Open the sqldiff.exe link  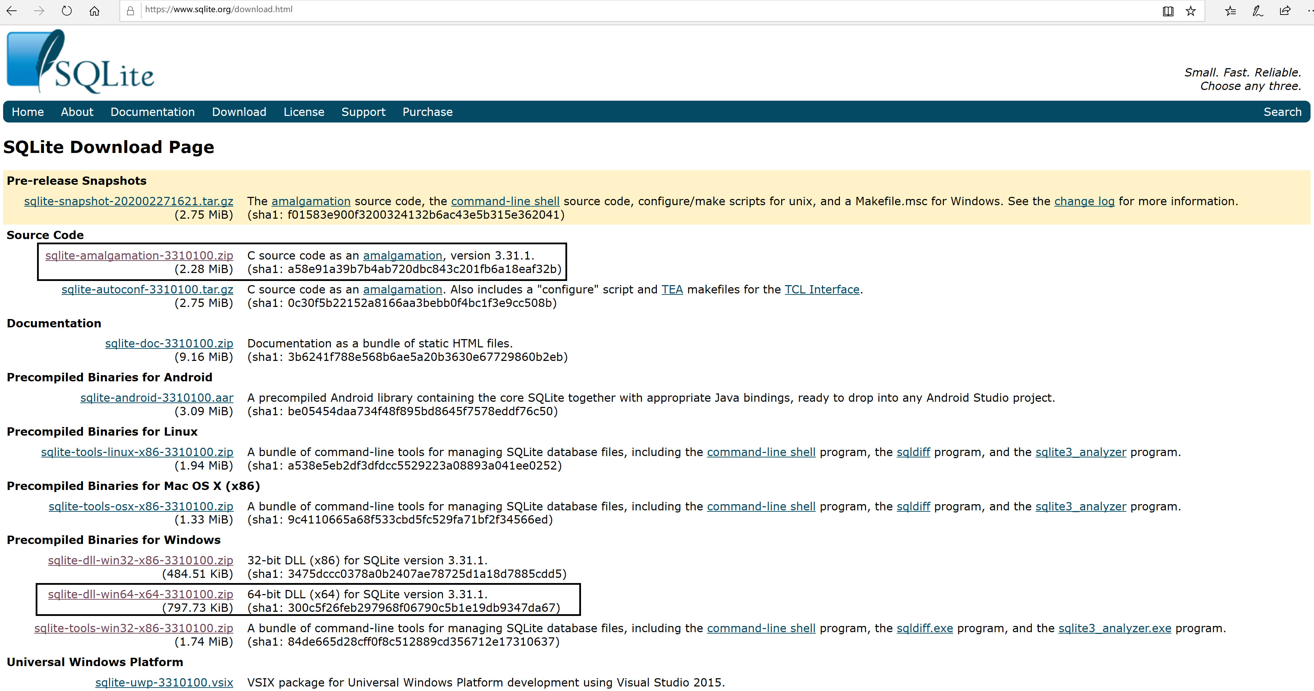point(925,628)
